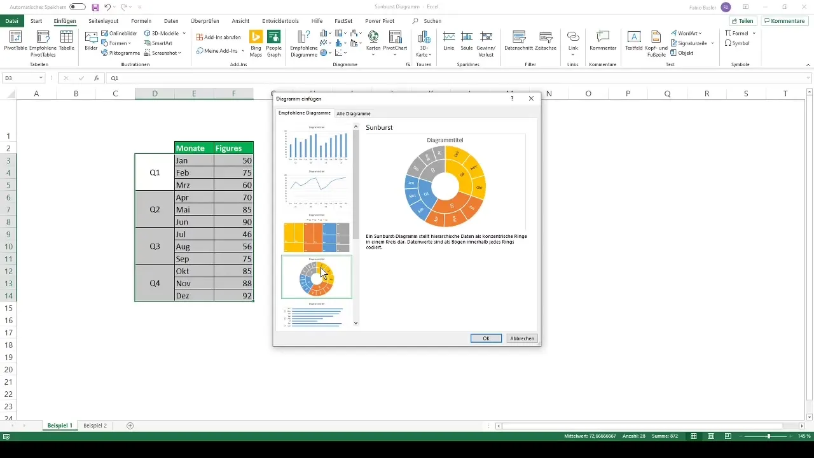Open the Kommentare pane button

pos(785,21)
